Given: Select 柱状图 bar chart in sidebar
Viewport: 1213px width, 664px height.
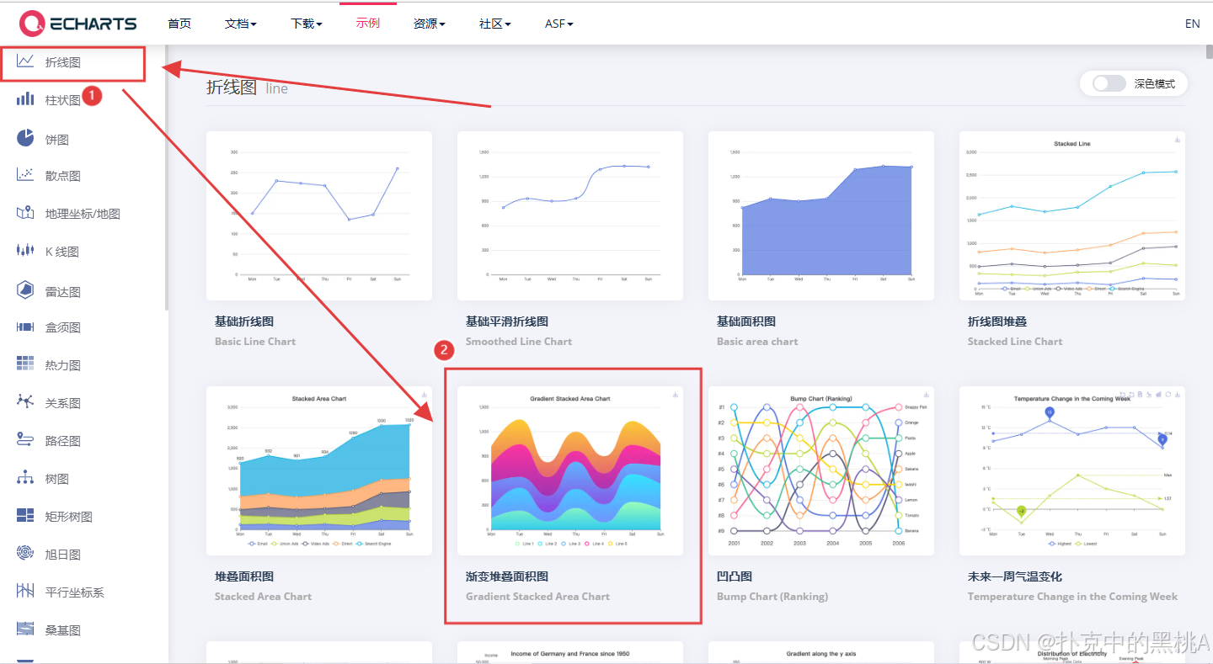Looking at the screenshot, I should [x=62, y=100].
